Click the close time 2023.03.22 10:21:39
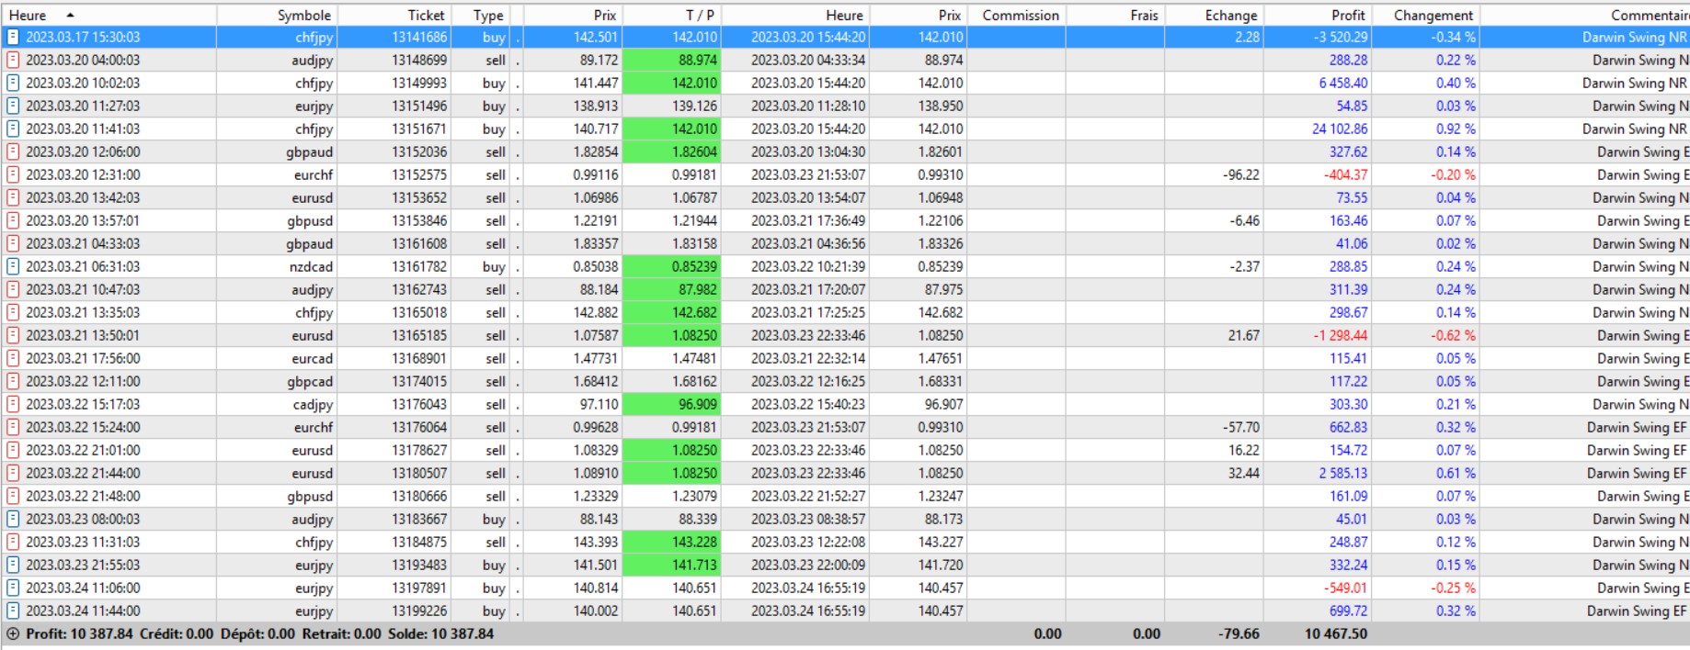 [807, 266]
